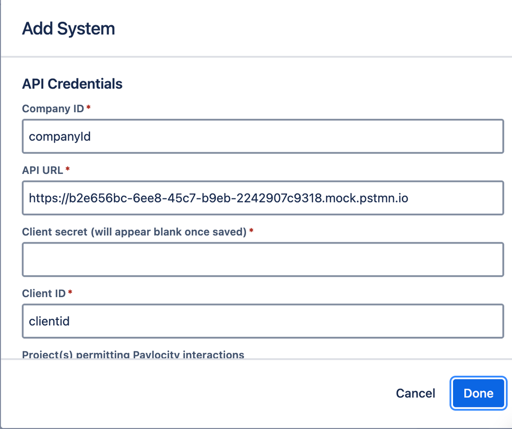Screen dimensions: 512x429
Task: Click the Company ID field label
Action: pos(53,109)
